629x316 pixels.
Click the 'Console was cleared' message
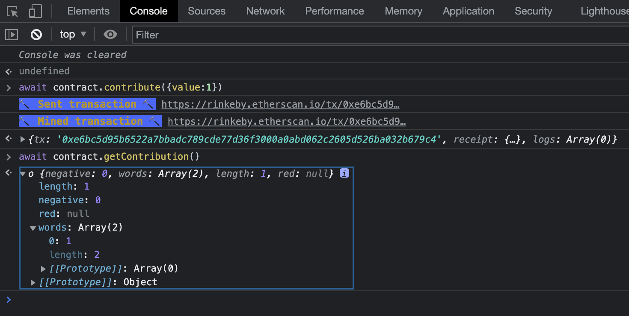point(73,55)
